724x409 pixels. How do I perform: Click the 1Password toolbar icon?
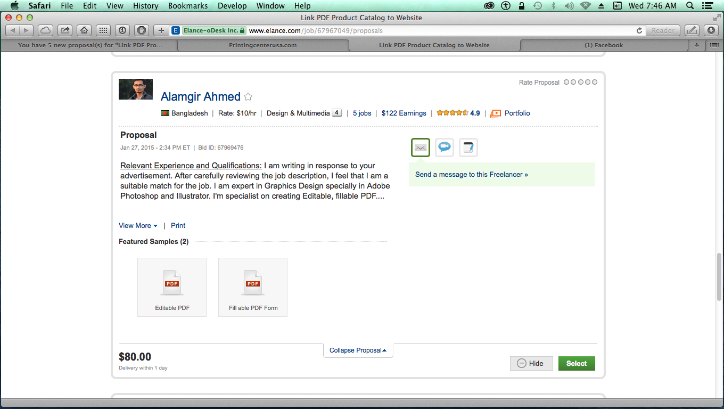click(122, 30)
